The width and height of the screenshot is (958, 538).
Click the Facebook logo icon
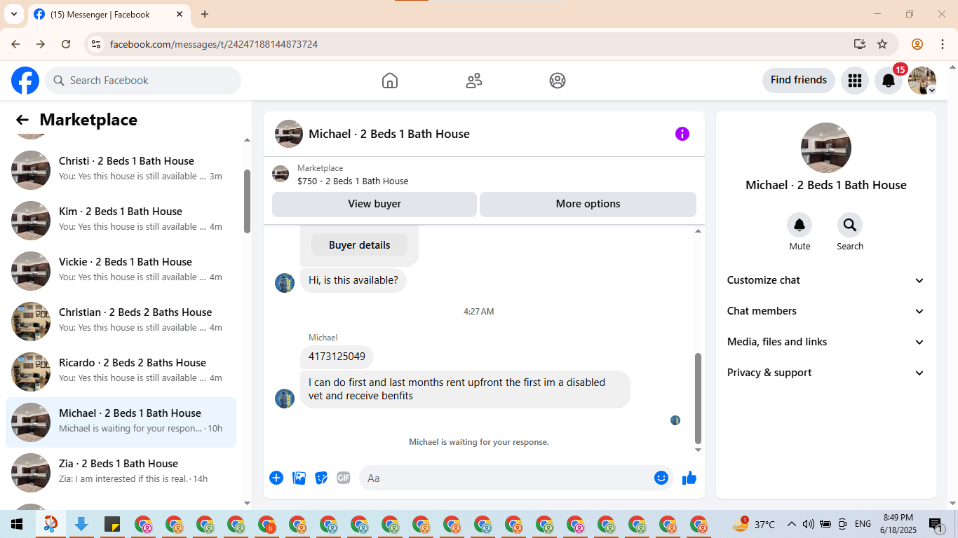(25, 81)
